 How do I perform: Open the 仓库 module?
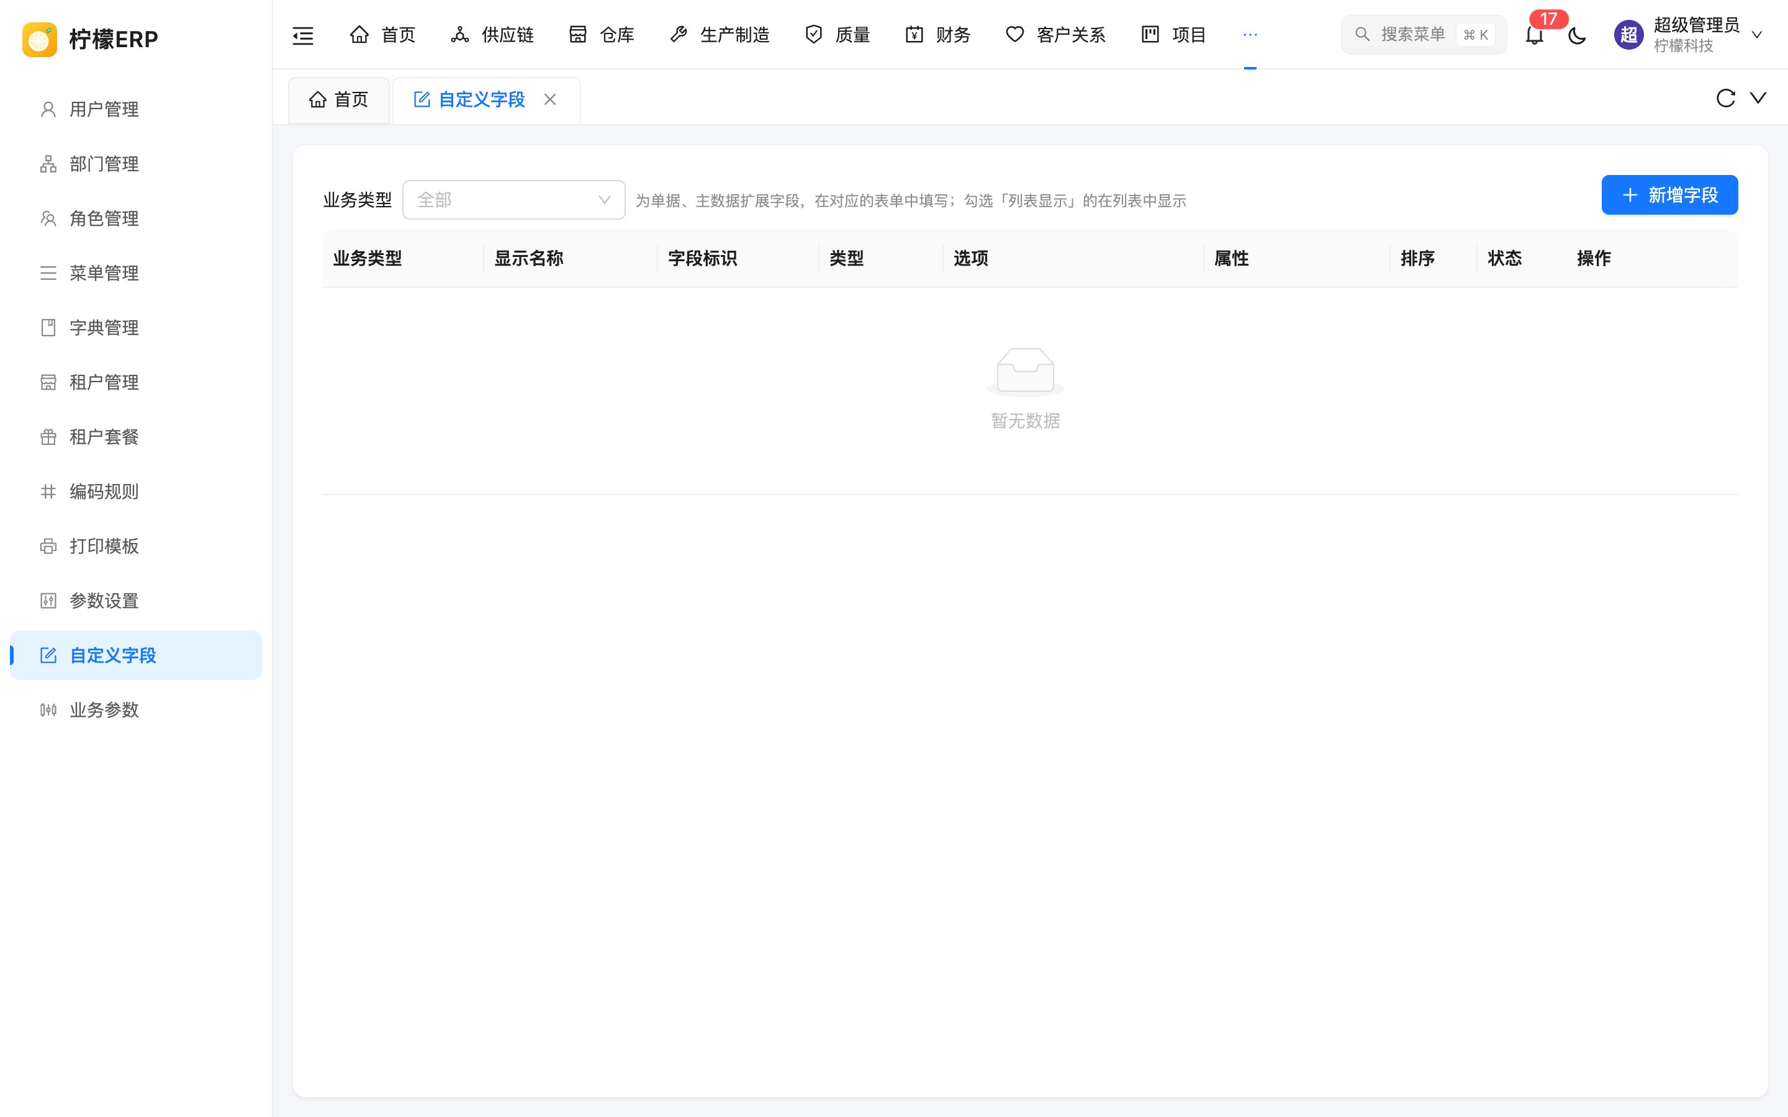pyautogui.click(x=602, y=35)
